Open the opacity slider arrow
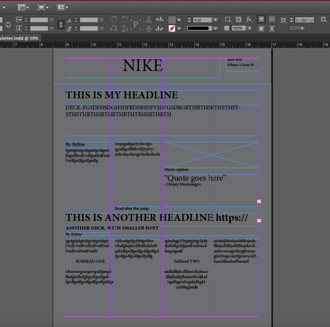The image size is (330, 327). 249,28
